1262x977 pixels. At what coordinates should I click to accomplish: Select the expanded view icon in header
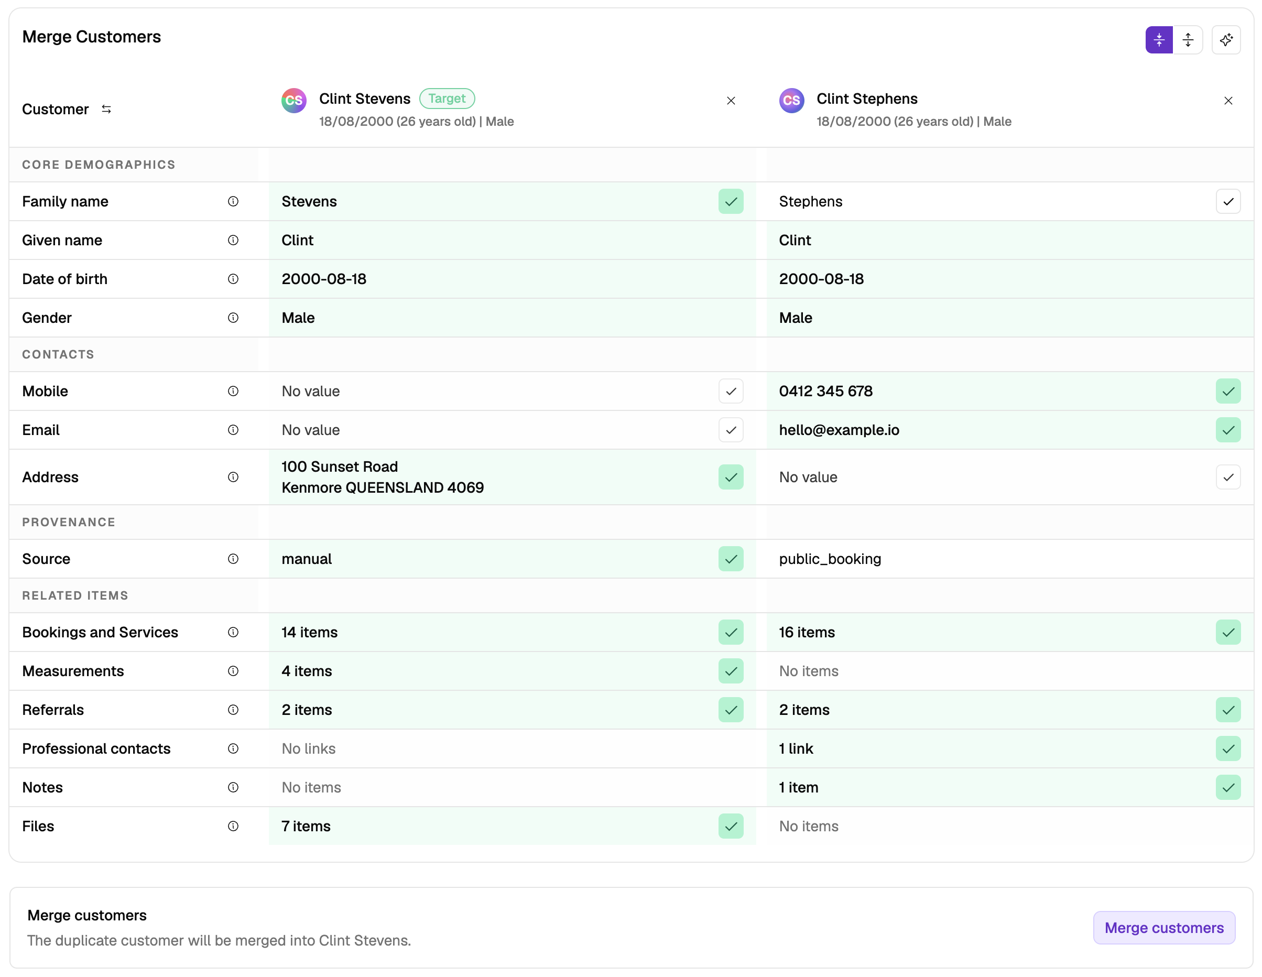pos(1188,40)
